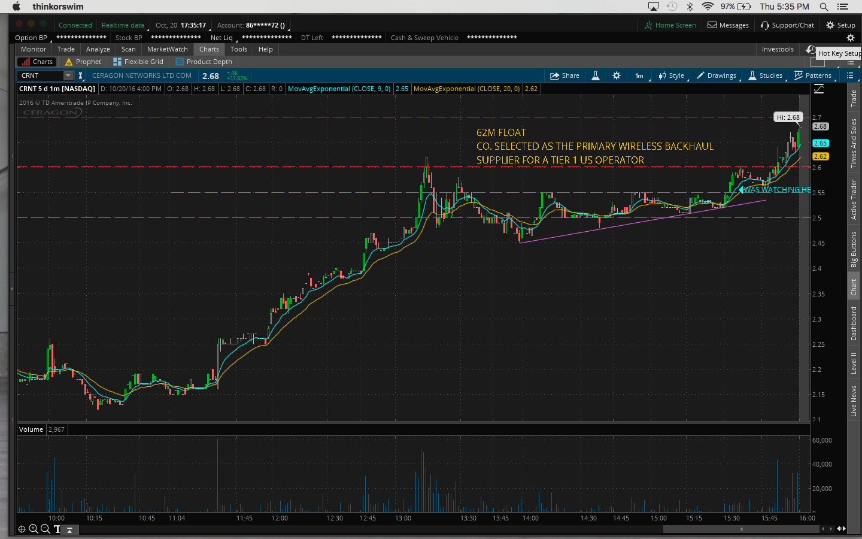The image size is (862, 539).
Task: Select the text drawing tool icon
Action: pos(57,529)
